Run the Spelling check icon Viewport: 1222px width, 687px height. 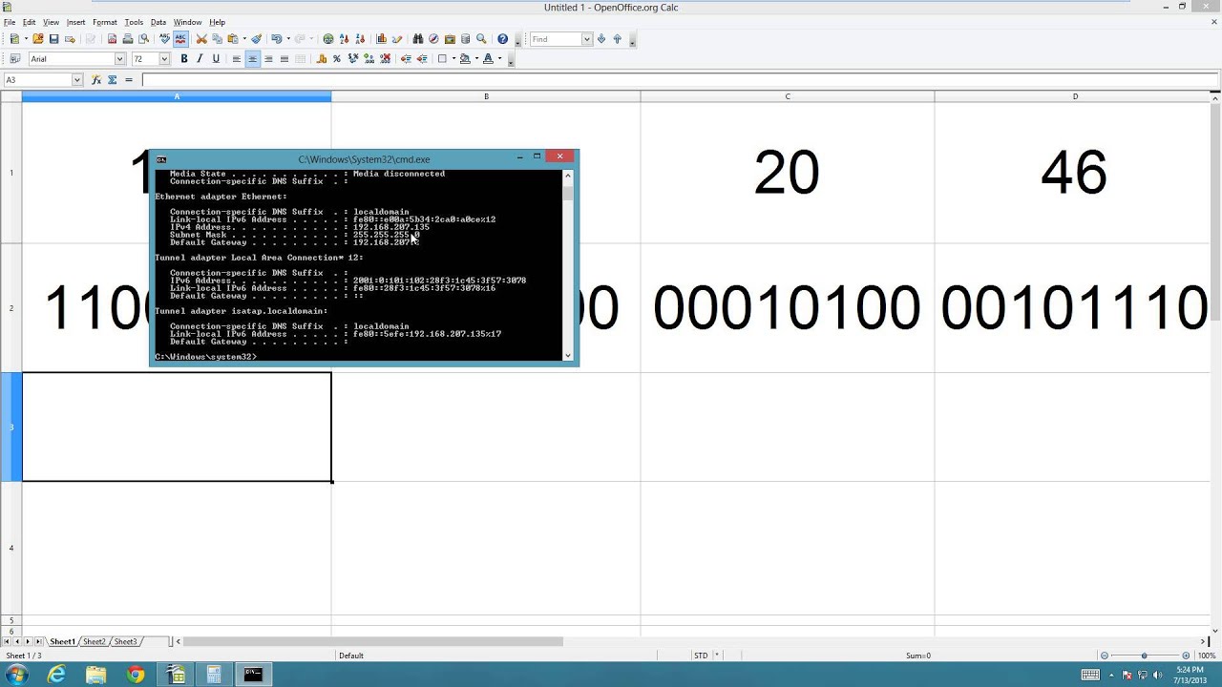[x=164, y=39]
